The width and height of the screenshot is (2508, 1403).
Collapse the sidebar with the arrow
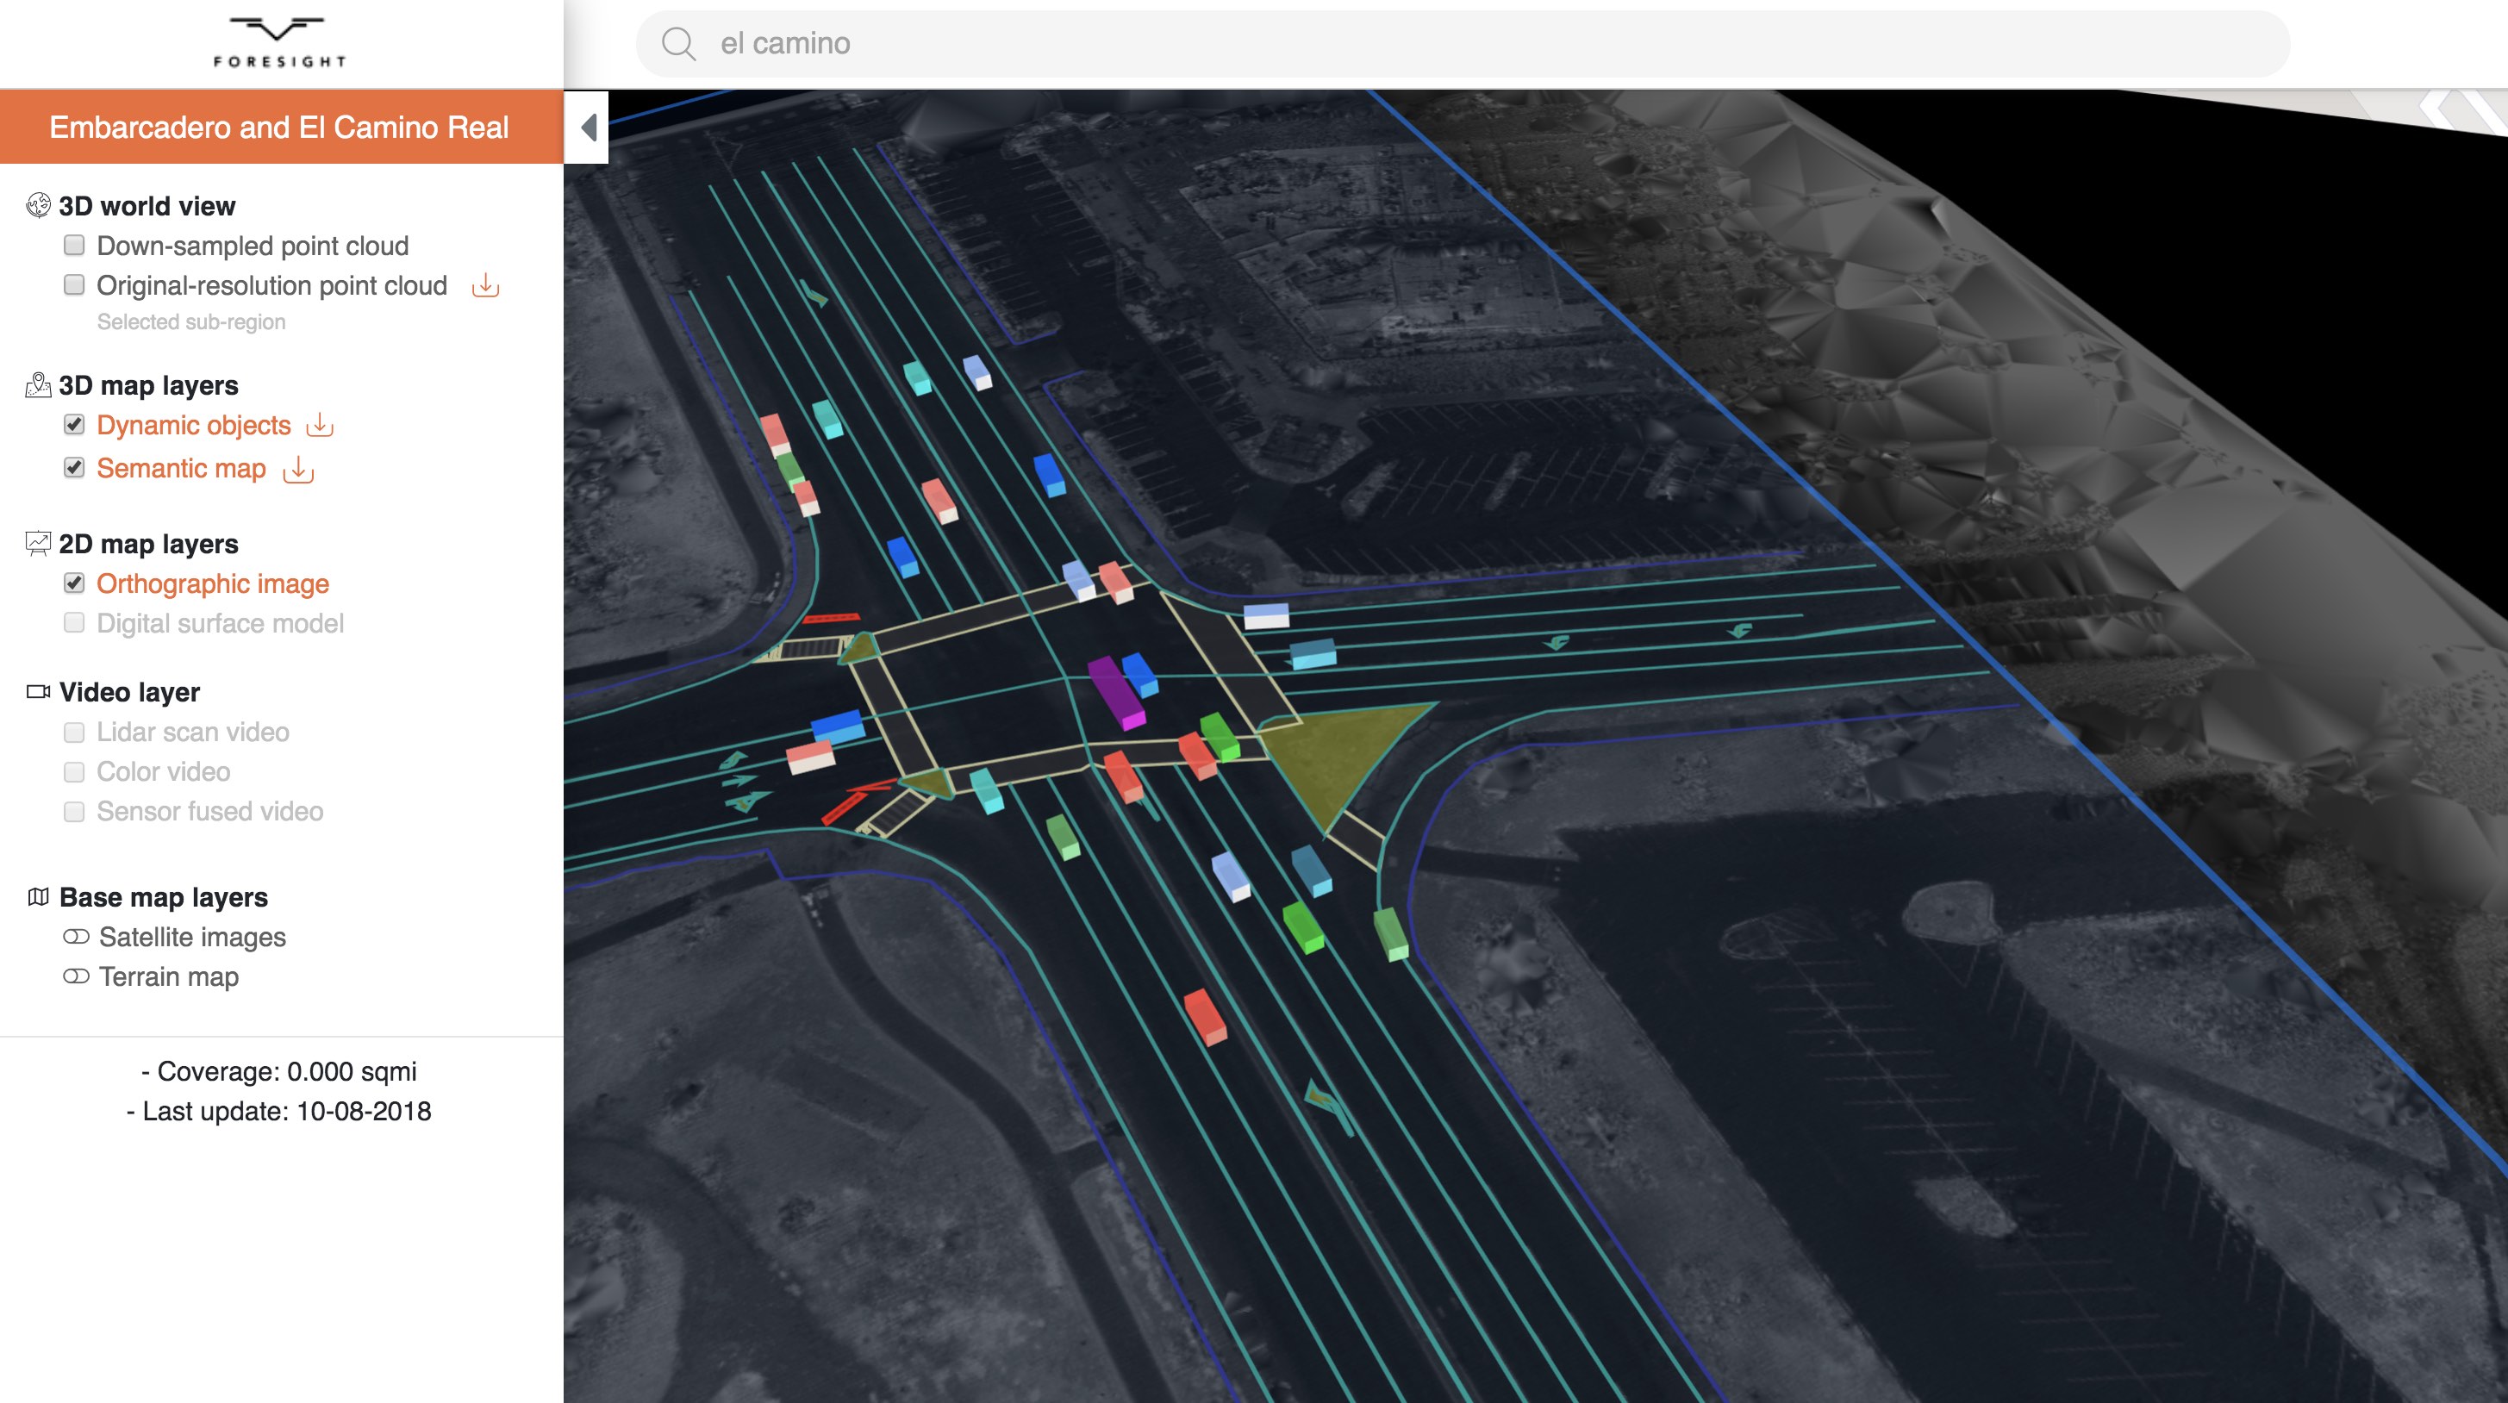click(x=587, y=128)
